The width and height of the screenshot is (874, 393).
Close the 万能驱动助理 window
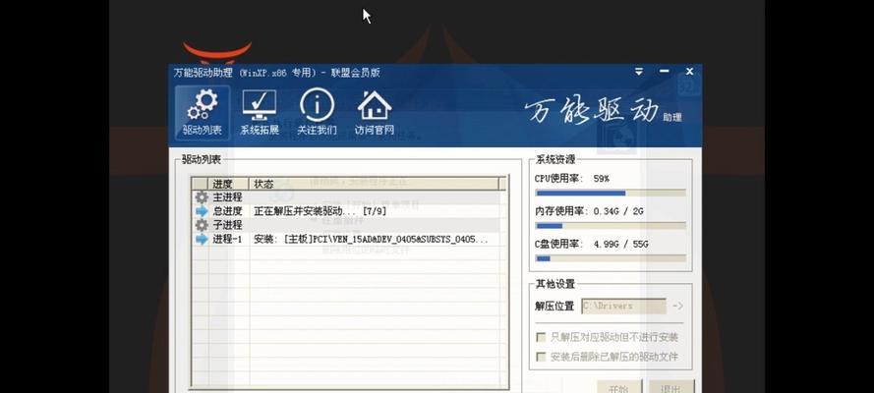pos(689,72)
